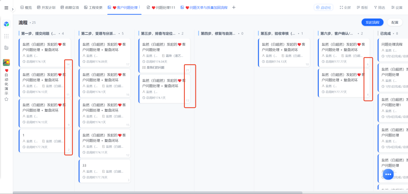Click the floating blue three-dot button
The width and height of the screenshot is (408, 194).
click(x=388, y=174)
